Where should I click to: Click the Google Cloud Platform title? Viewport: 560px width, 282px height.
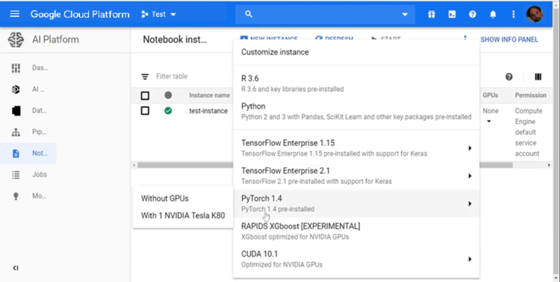click(80, 14)
